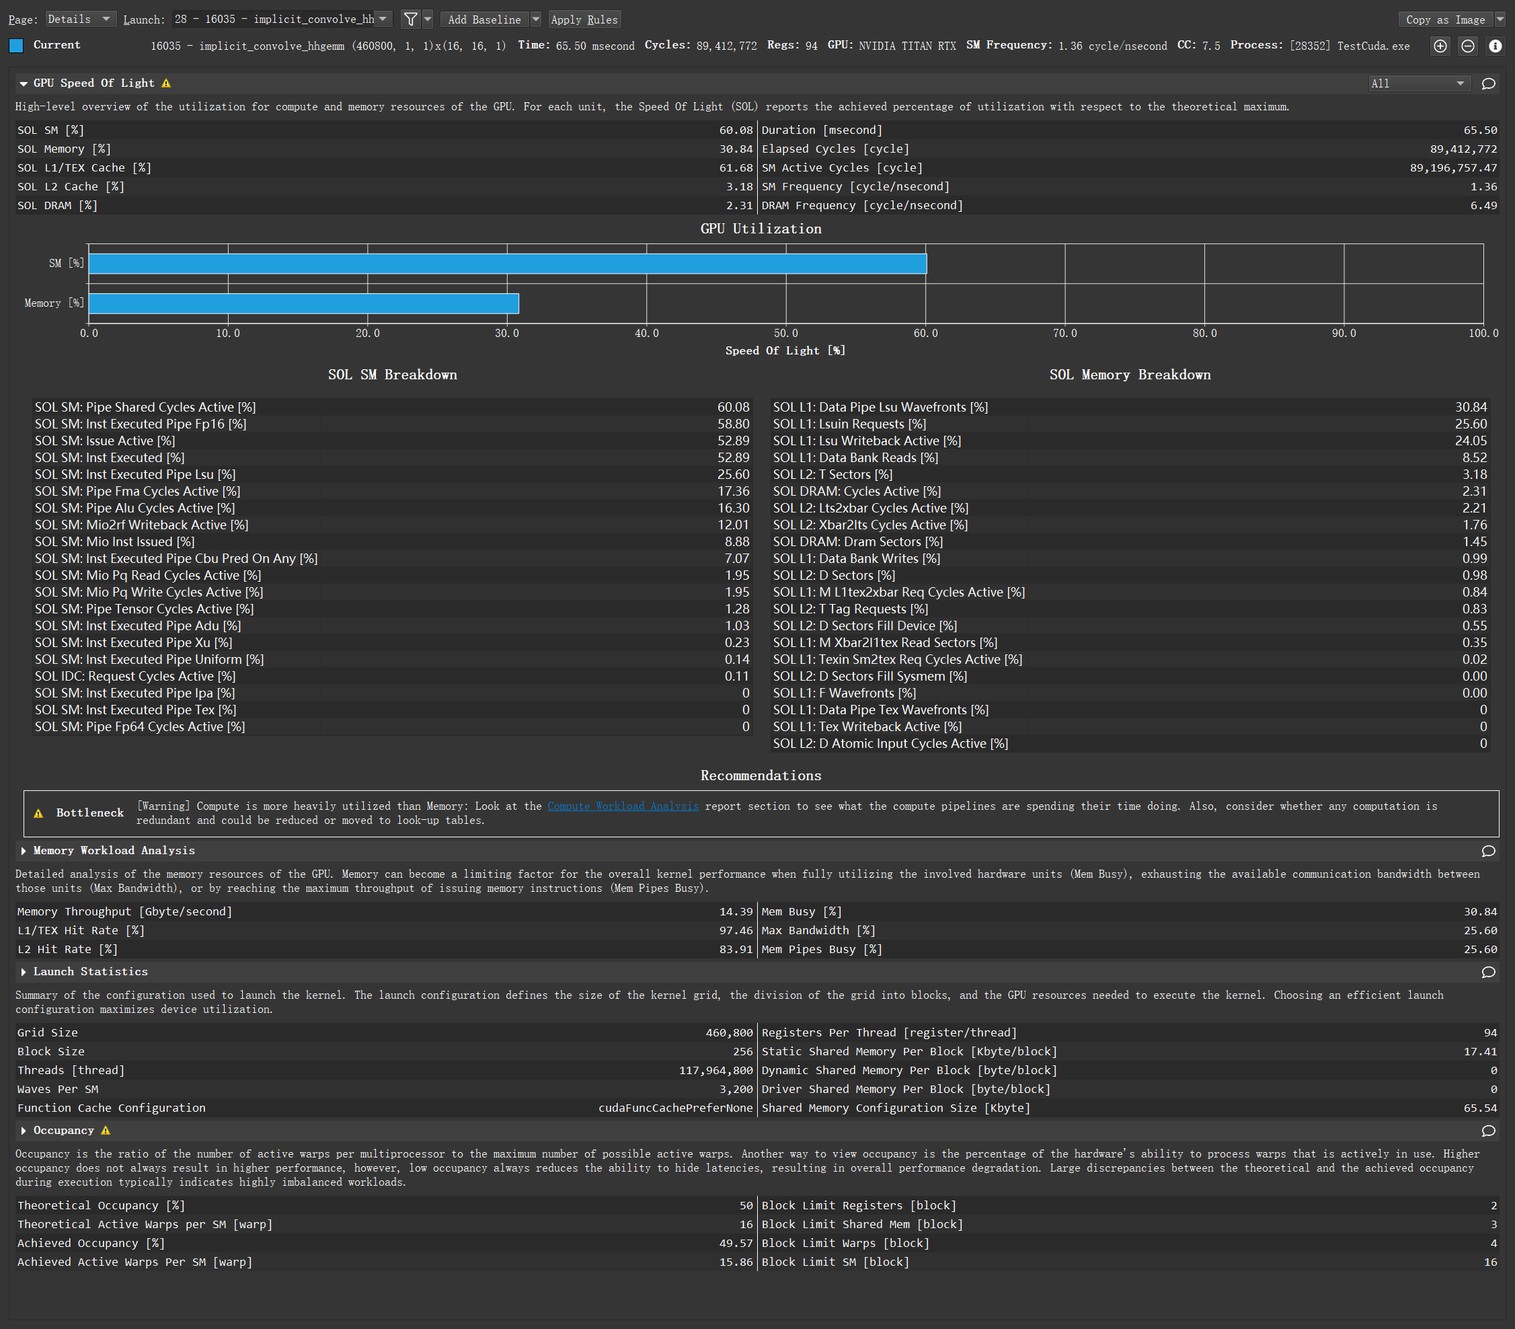Click the comment bubble for GPU Speed Of Light
The height and width of the screenshot is (1329, 1515).
click(1488, 84)
